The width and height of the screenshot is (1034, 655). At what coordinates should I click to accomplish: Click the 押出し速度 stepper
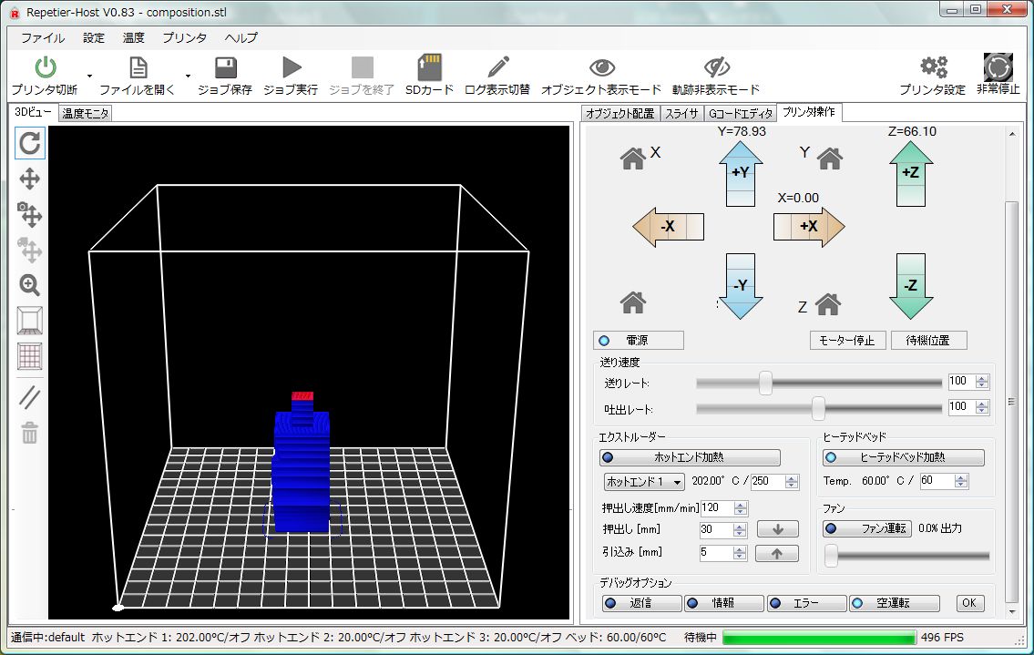pos(741,508)
